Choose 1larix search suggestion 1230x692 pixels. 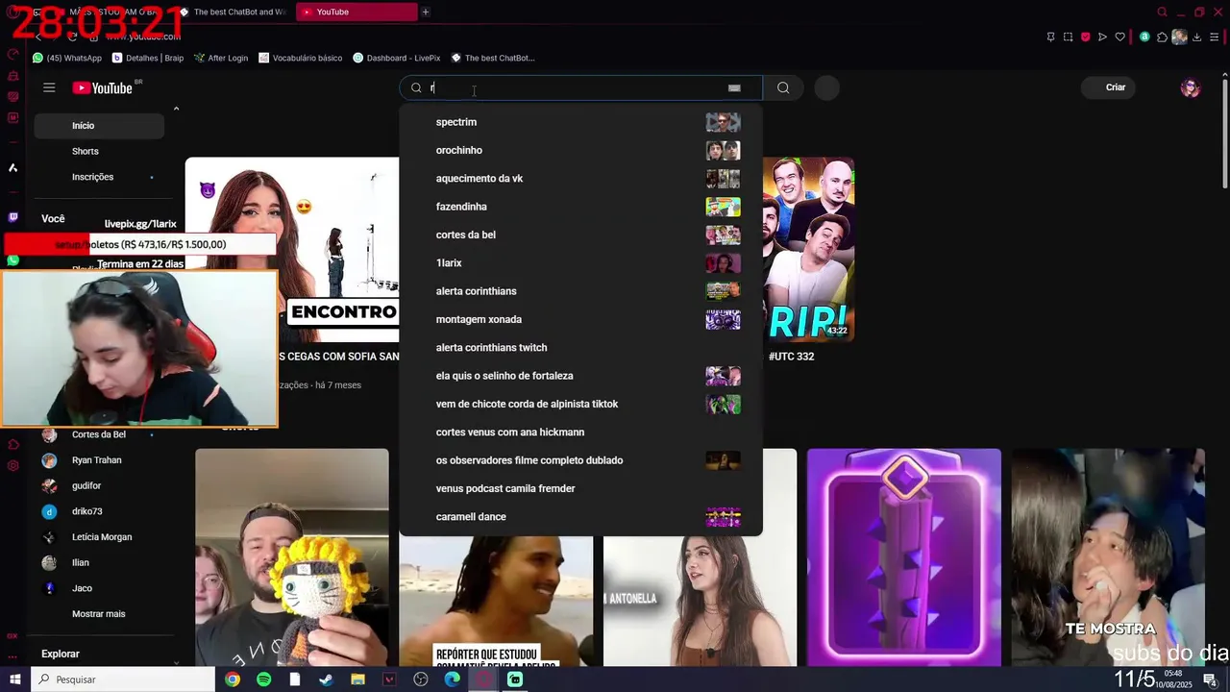click(x=580, y=263)
